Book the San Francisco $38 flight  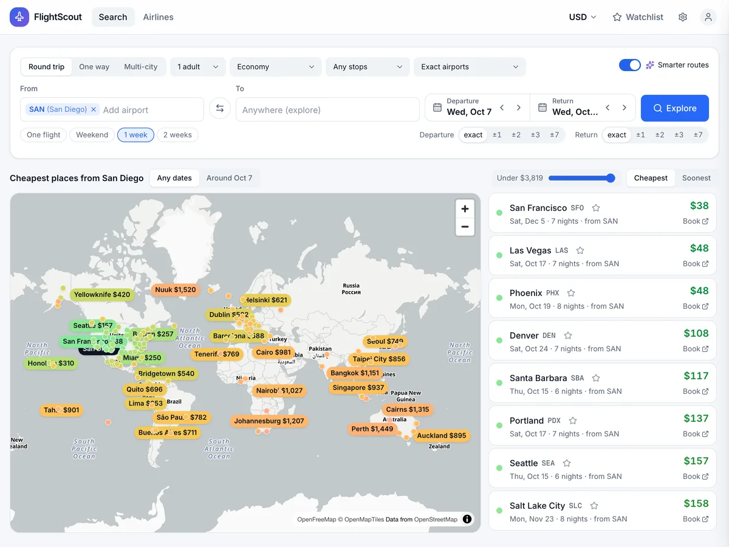tap(696, 221)
